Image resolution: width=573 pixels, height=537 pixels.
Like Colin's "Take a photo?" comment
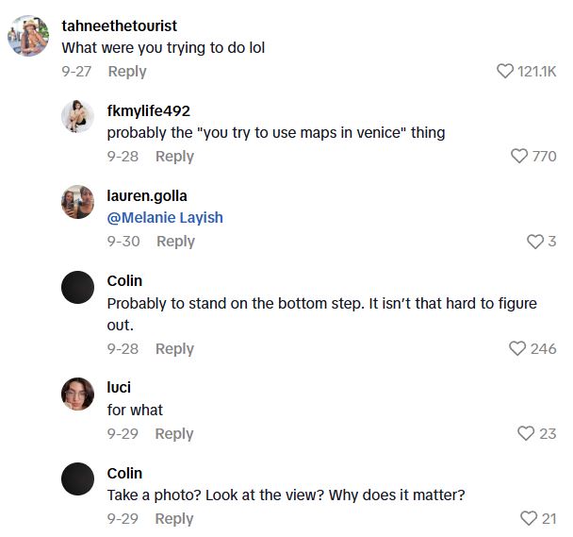(529, 518)
